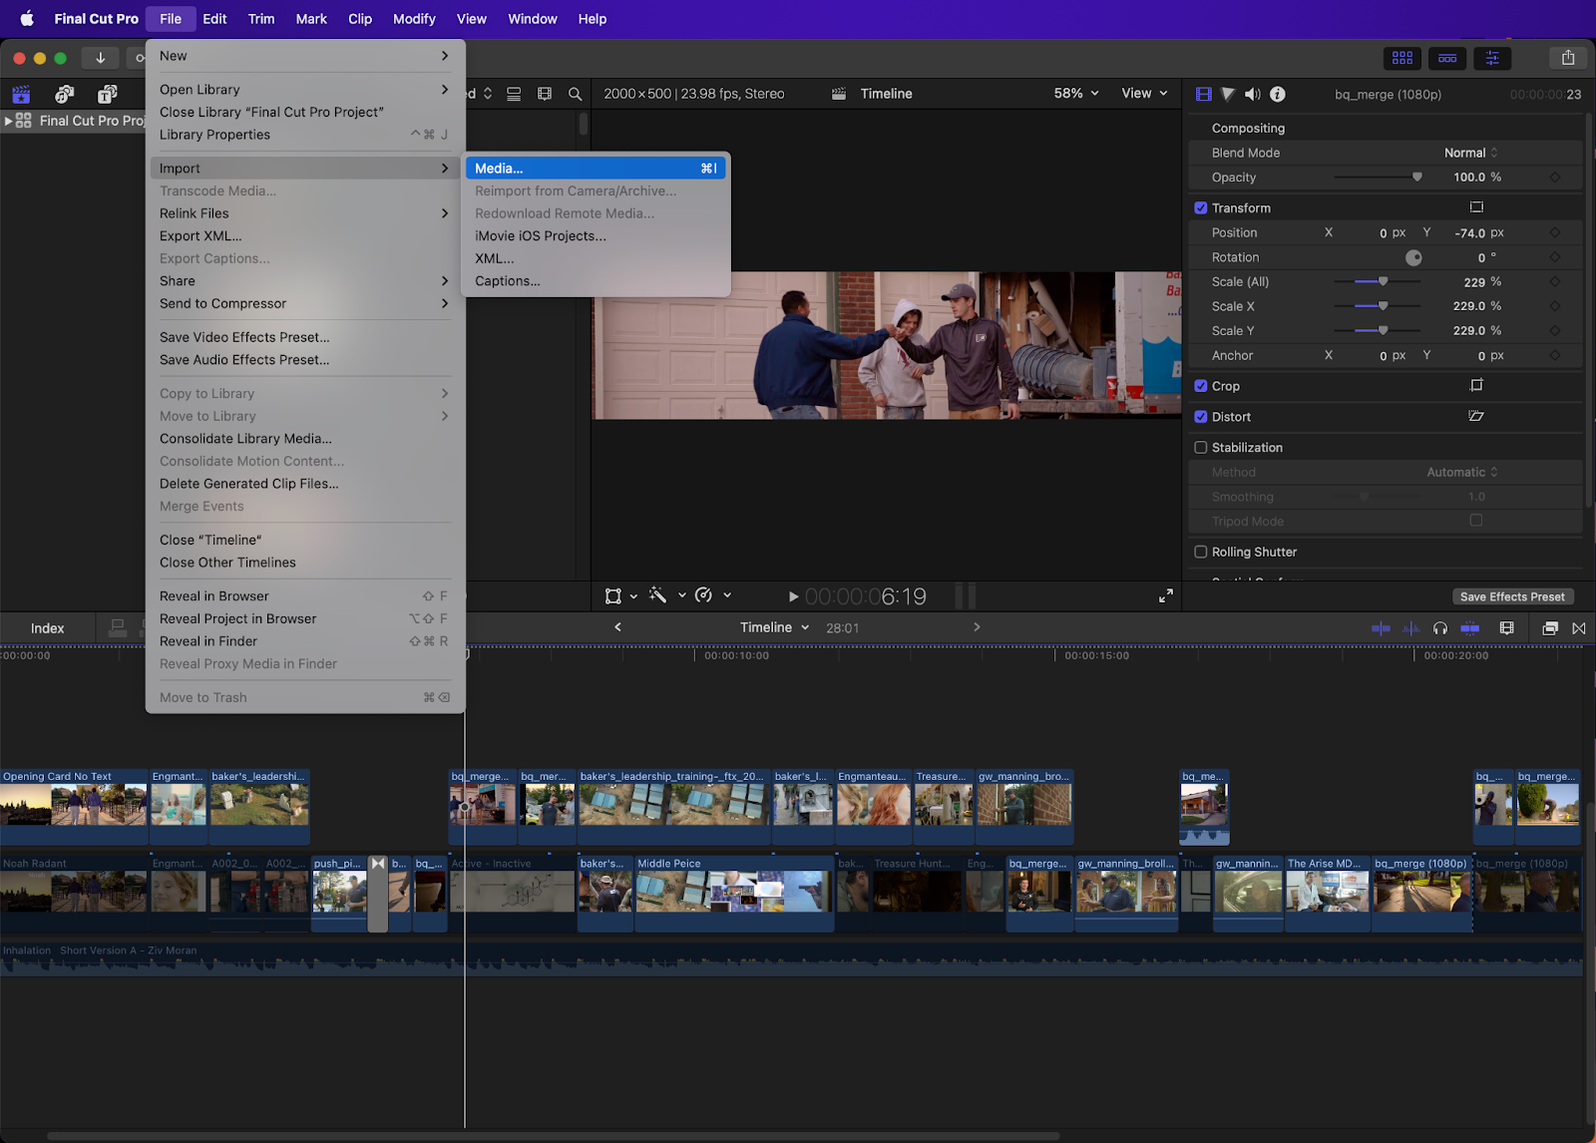This screenshot has height=1143, width=1596.
Task: Click the Distort onscreen controls icon
Action: tap(1476, 417)
